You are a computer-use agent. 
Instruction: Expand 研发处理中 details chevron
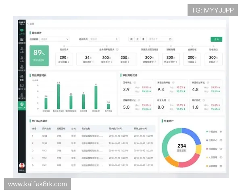pyautogui.click(x=176, y=62)
